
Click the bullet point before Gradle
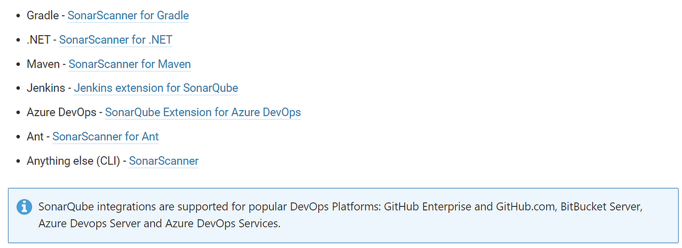pyautogui.click(x=19, y=16)
